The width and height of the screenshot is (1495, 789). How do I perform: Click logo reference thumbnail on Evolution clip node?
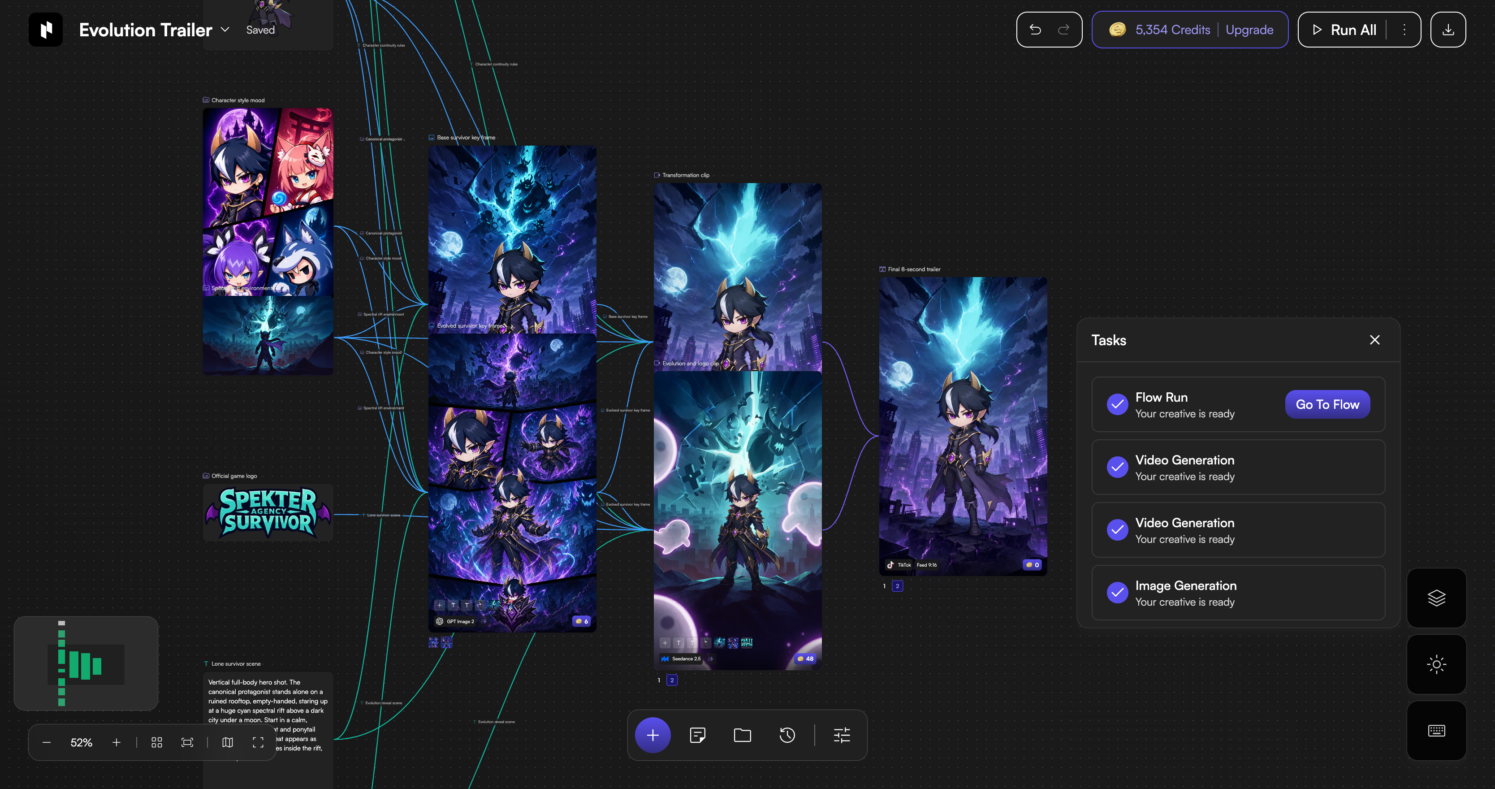point(747,643)
